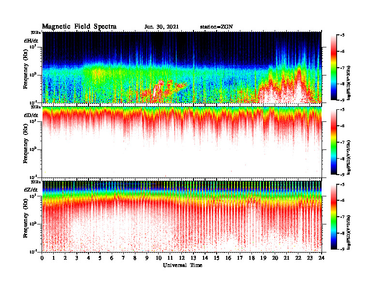The height and width of the screenshot is (296, 383).
Task: Click the 'station=ZGN' label
Action: (x=217, y=27)
